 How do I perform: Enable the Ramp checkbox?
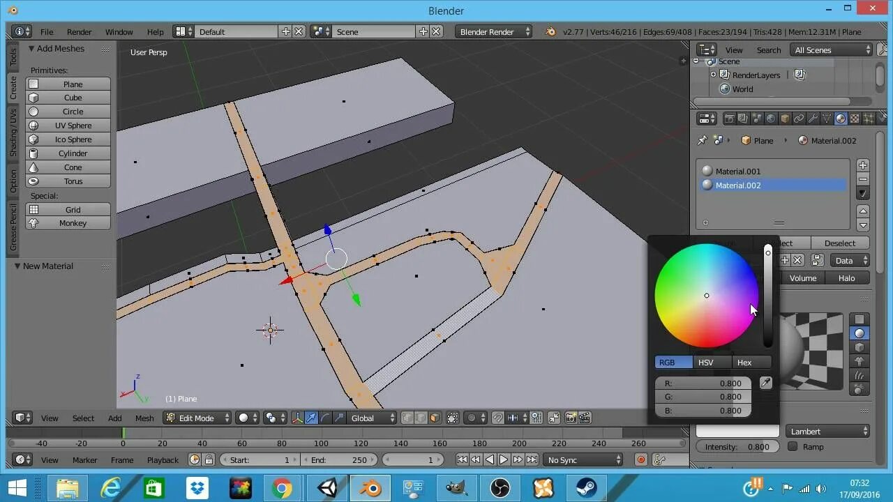793,446
